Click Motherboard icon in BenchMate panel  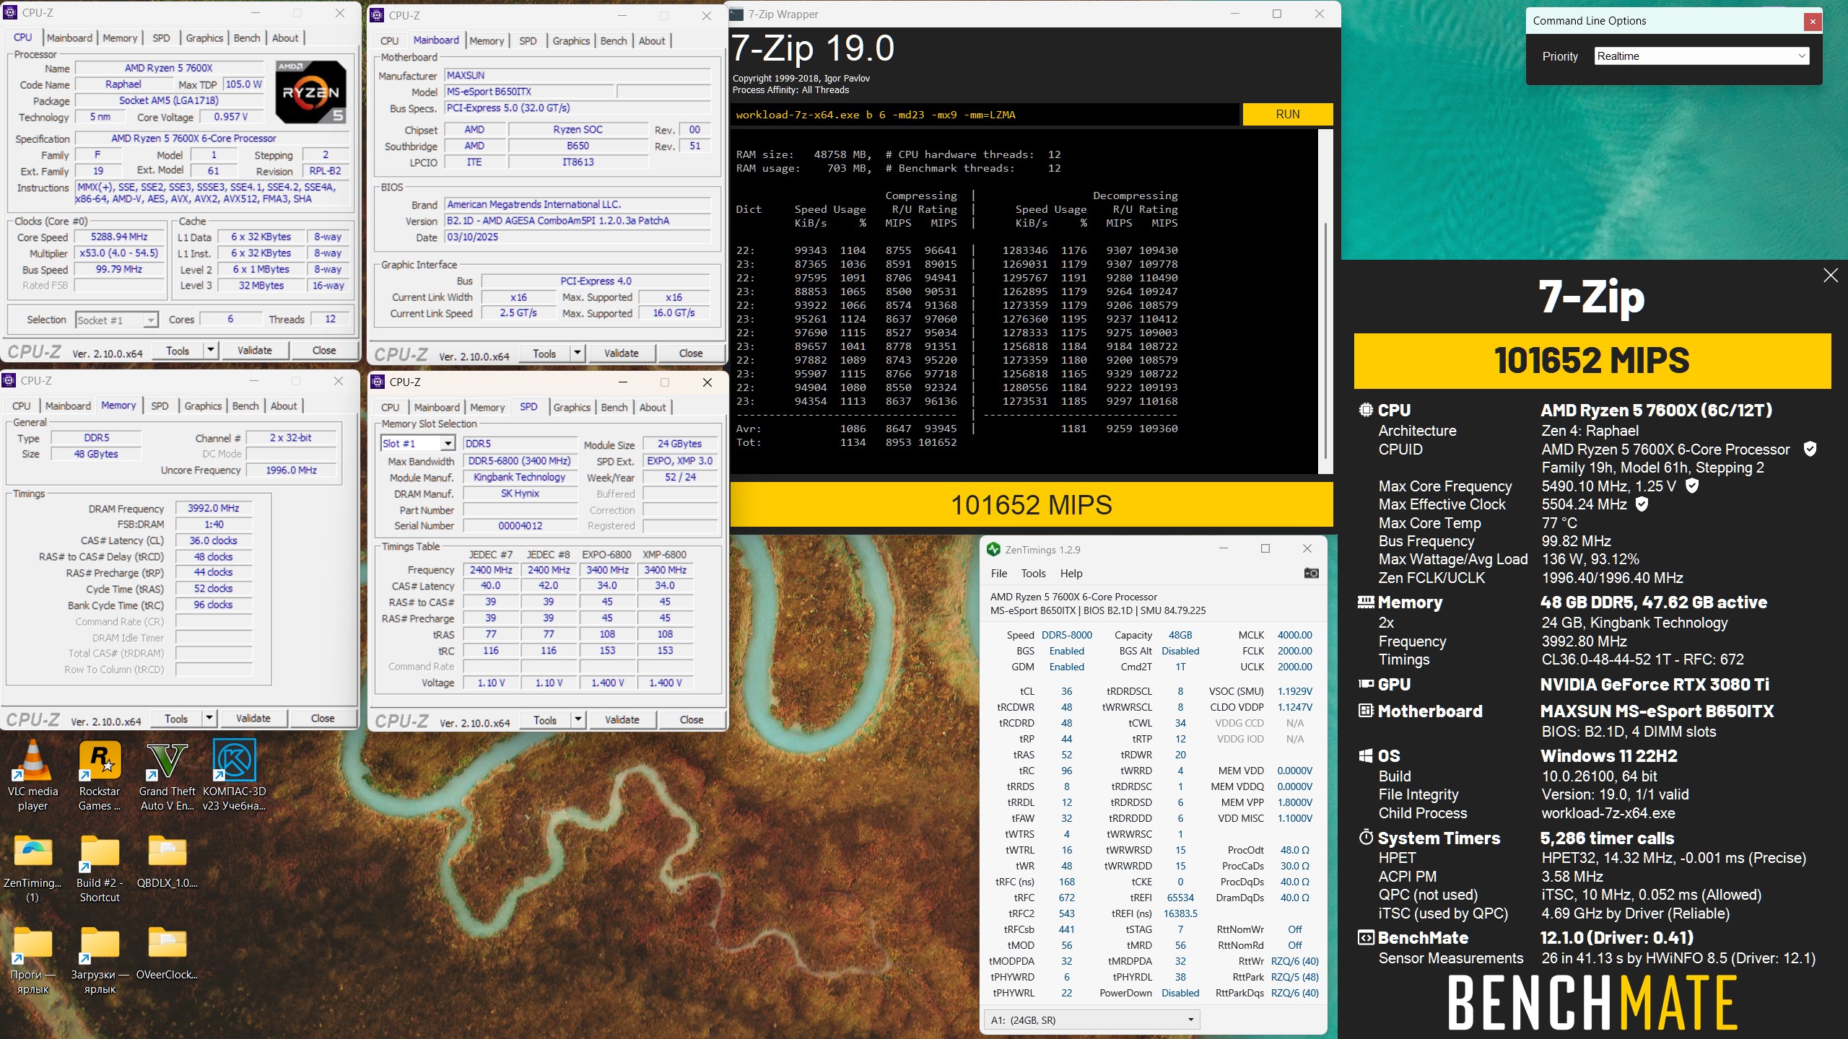tap(1366, 711)
